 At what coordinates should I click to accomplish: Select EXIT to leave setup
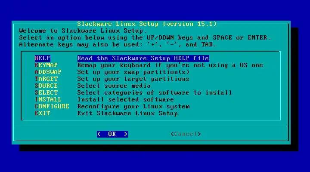point(42,114)
